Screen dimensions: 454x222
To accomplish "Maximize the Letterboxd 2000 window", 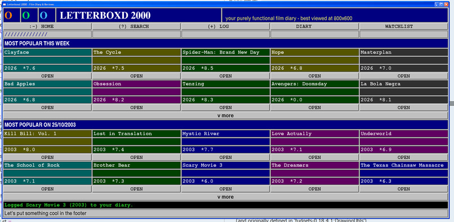I will point(442,5).
